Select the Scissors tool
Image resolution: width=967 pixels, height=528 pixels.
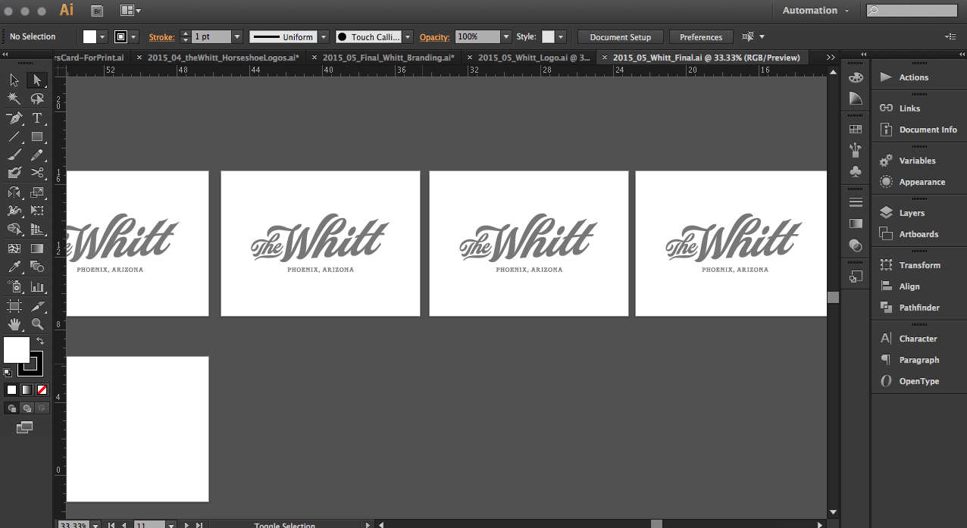[37, 173]
